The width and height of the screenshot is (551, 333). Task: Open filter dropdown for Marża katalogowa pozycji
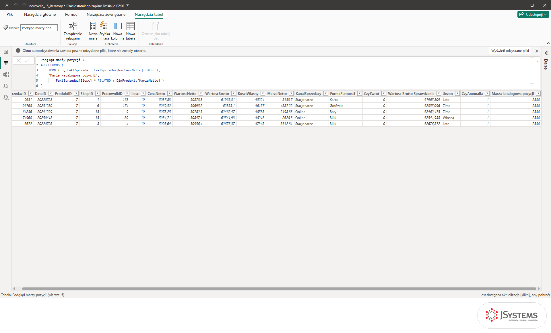click(538, 93)
